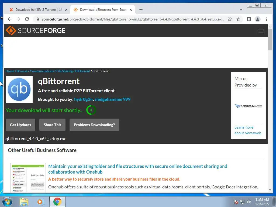Viewport: 276px width, 207px height.
Task: Click the Onehub screenshot thumbnail
Action: pyautogui.click(x=28, y=178)
